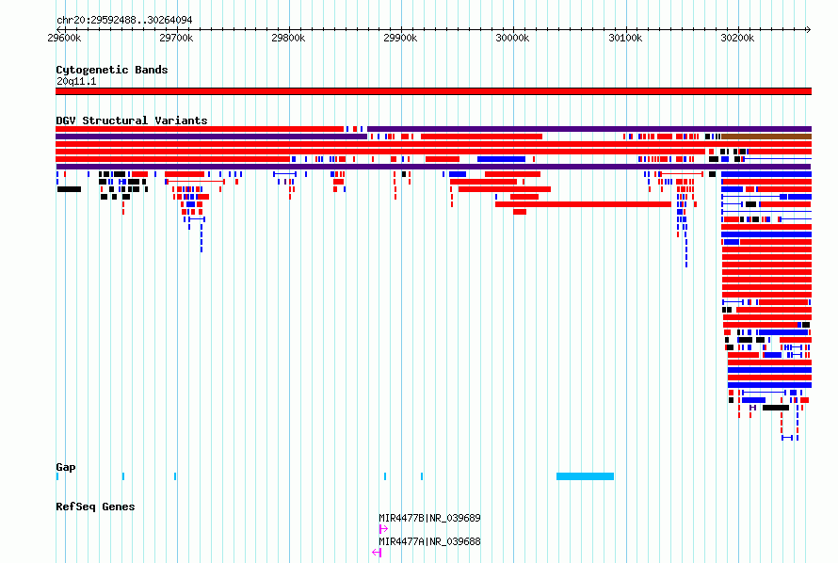Click the left arrowhead of the ruler
Screen dimensions: 838x563
pos(58,29)
